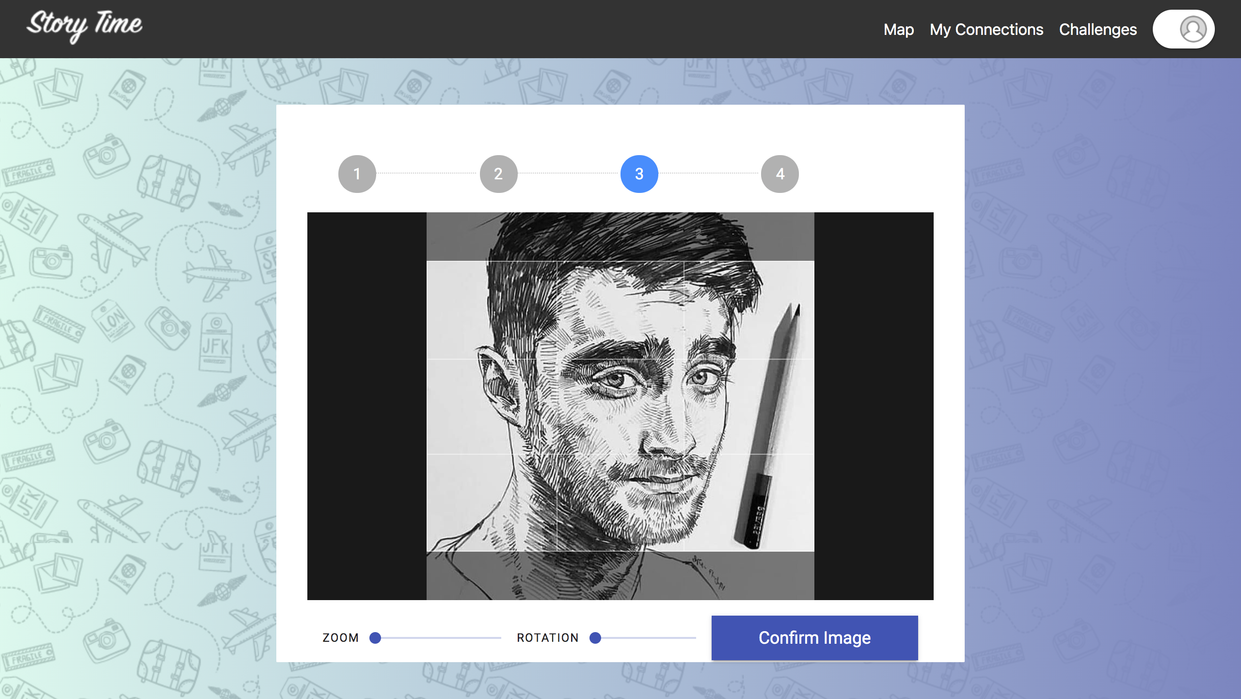Click the black area left of portrait

coord(366,406)
